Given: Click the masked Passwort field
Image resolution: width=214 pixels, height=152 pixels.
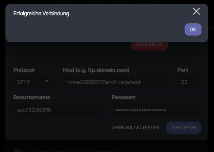Looking at the screenshot, I should click(155, 110).
